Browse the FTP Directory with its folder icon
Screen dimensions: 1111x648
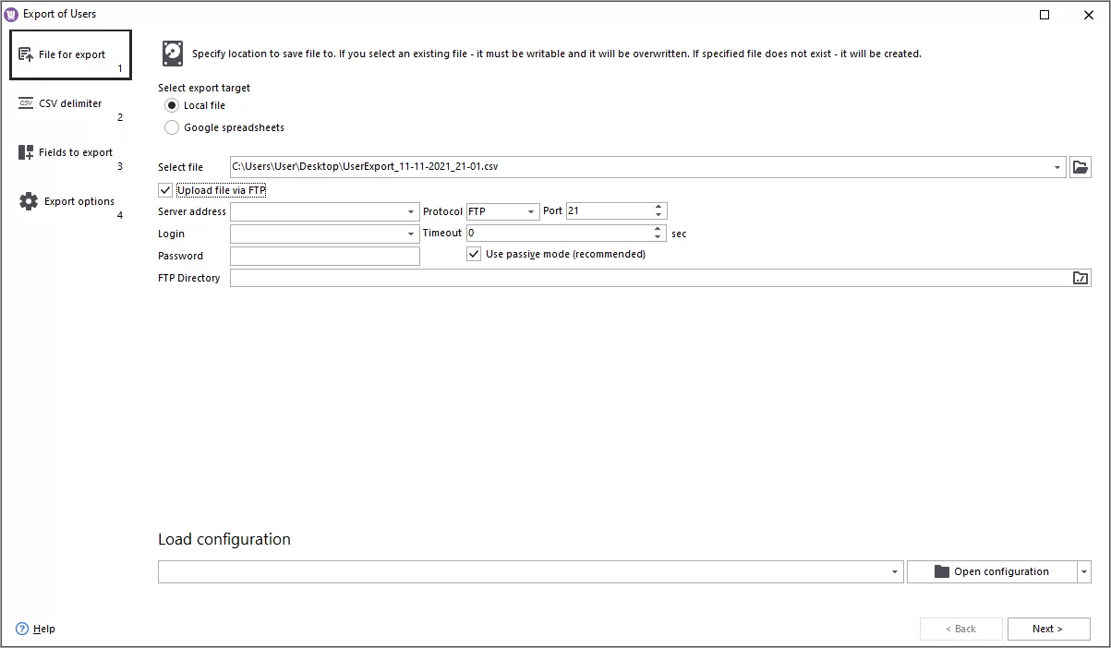pos(1081,277)
